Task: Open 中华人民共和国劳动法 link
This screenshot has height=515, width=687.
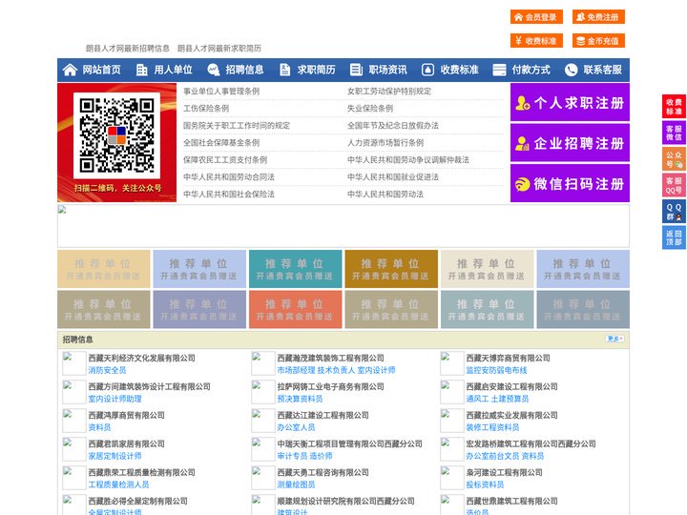Action: tap(385, 194)
